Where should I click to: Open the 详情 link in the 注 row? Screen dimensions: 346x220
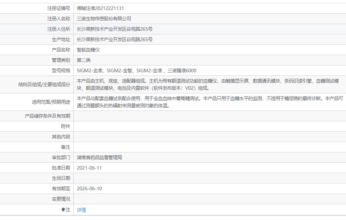click(81, 210)
